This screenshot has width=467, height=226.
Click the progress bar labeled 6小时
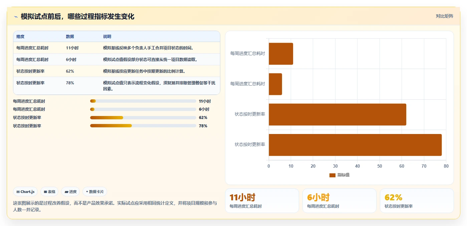click(x=143, y=109)
